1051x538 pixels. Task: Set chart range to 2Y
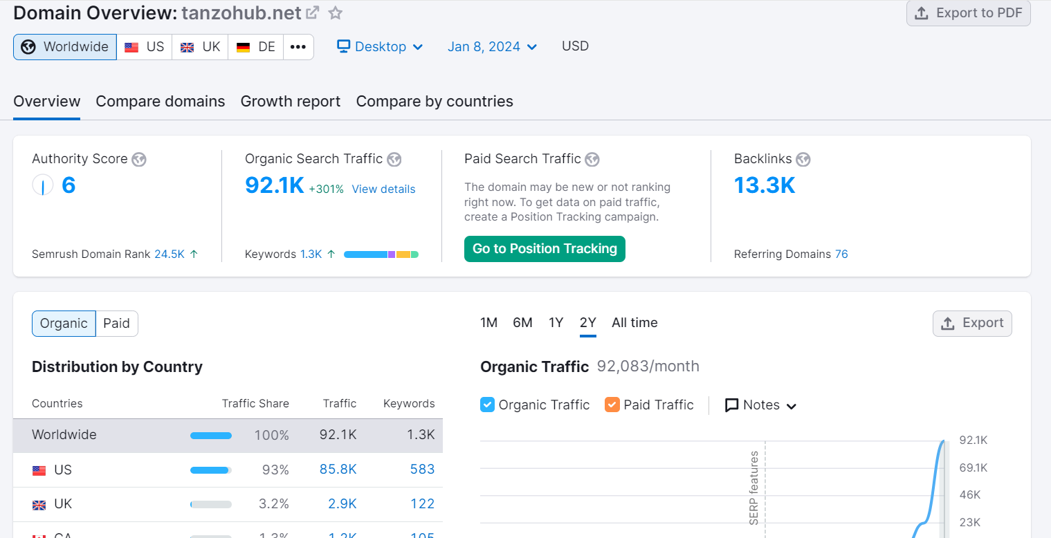(x=588, y=323)
